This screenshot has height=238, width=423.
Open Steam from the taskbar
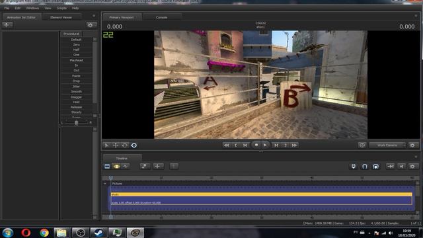point(98,233)
